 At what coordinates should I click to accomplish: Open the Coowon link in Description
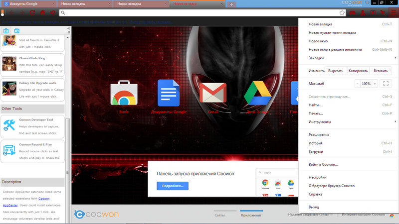tap(44, 199)
